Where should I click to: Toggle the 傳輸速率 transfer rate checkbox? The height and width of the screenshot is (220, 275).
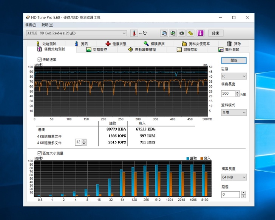pyautogui.click(x=40, y=60)
